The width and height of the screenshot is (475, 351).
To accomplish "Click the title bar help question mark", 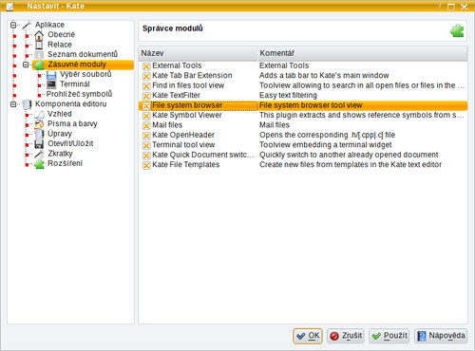I will pyautogui.click(x=440, y=7).
